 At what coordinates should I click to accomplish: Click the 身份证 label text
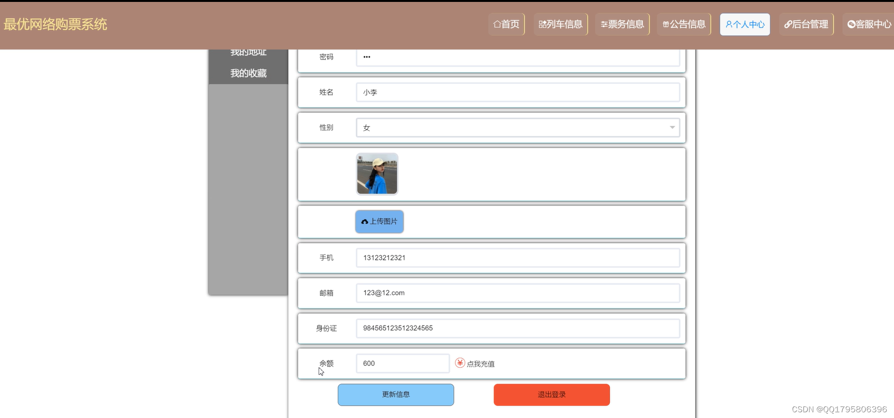[x=326, y=328]
